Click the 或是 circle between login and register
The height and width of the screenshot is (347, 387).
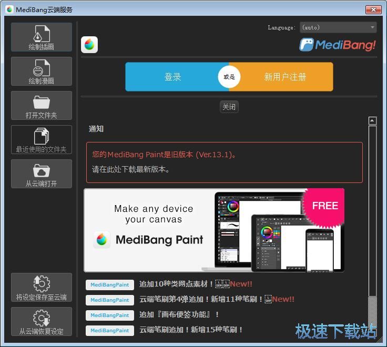[x=229, y=77]
